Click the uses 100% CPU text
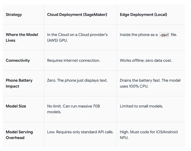191x151 pixels. pyautogui.click(x=134, y=86)
